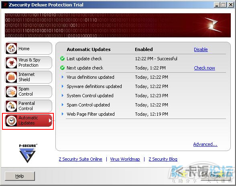Expand System Control updated row
This screenshot has width=236, height=186.
[x=63, y=96]
